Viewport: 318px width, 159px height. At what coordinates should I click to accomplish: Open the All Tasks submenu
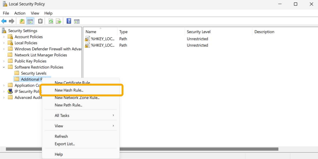[62, 115]
